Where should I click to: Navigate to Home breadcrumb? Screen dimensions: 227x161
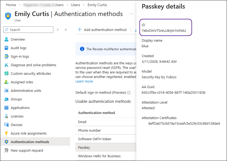tap(11, 5)
